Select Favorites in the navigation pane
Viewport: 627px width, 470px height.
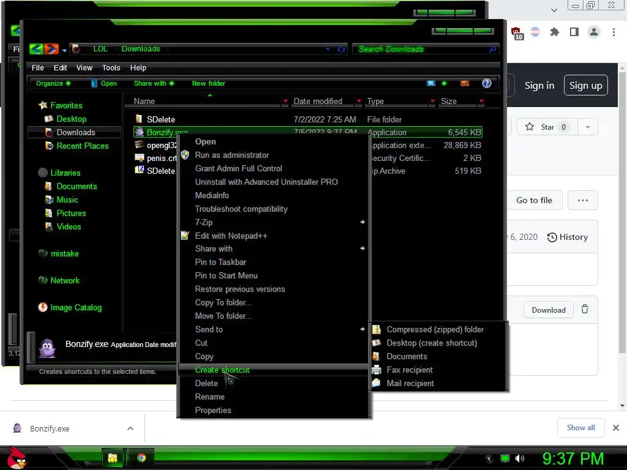coord(66,105)
